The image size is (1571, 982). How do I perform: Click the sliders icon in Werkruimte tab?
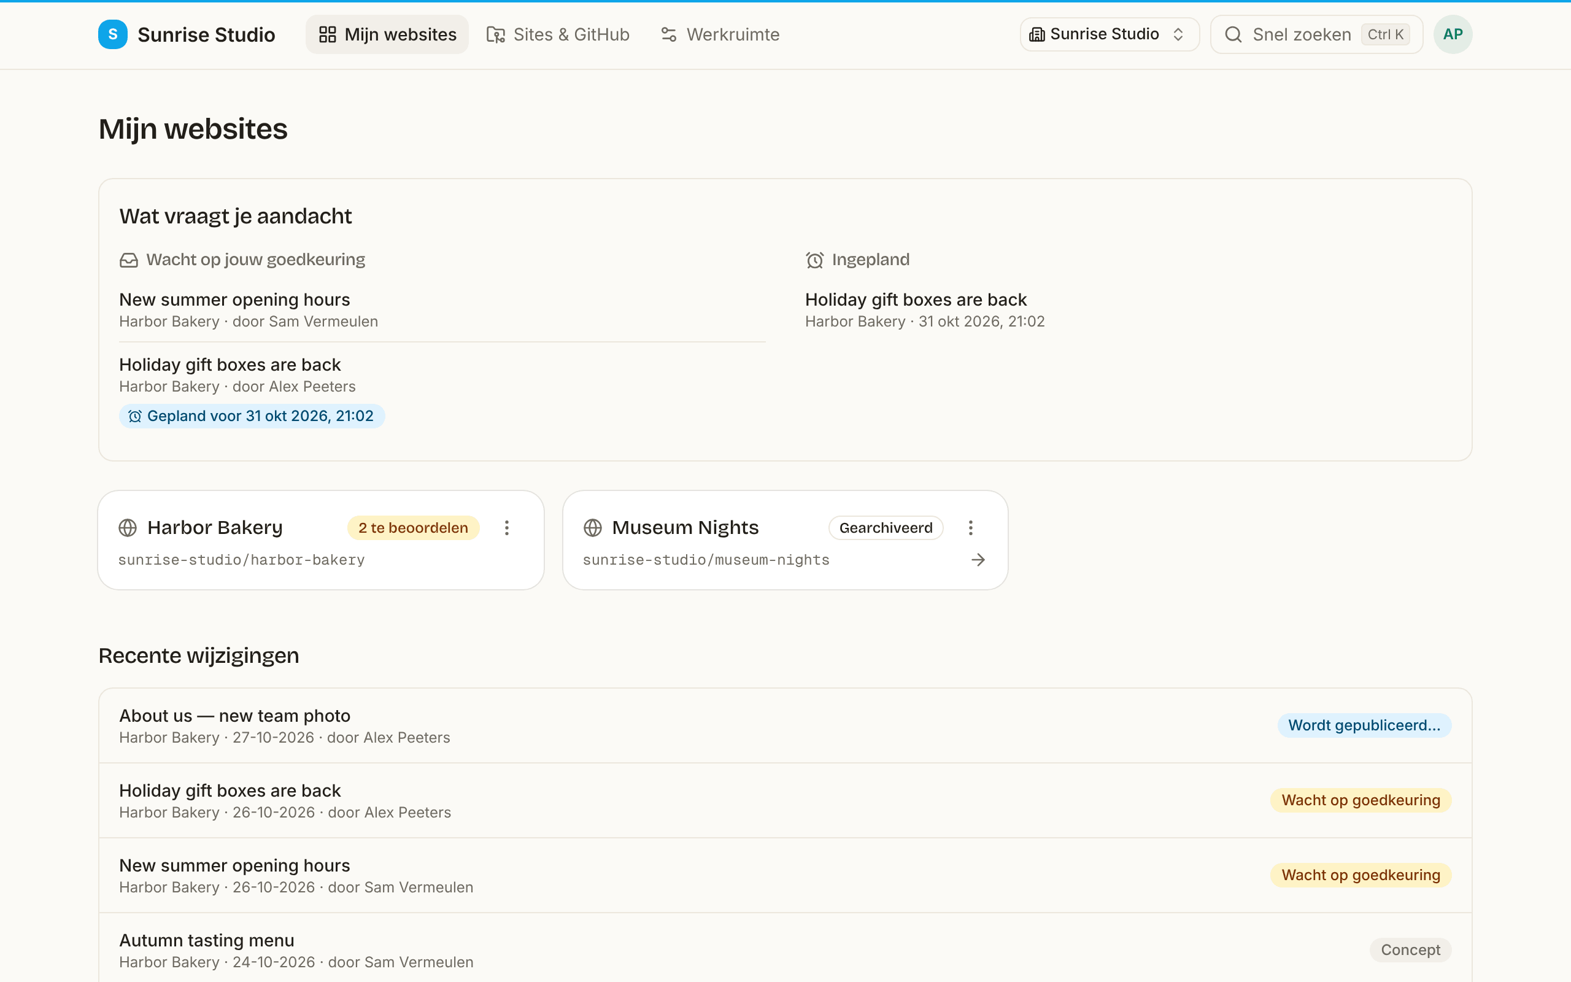click(669, 34)
